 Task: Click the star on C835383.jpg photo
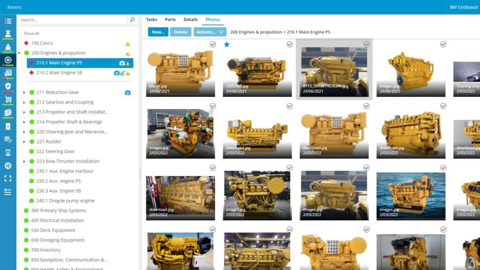[227, 45]
